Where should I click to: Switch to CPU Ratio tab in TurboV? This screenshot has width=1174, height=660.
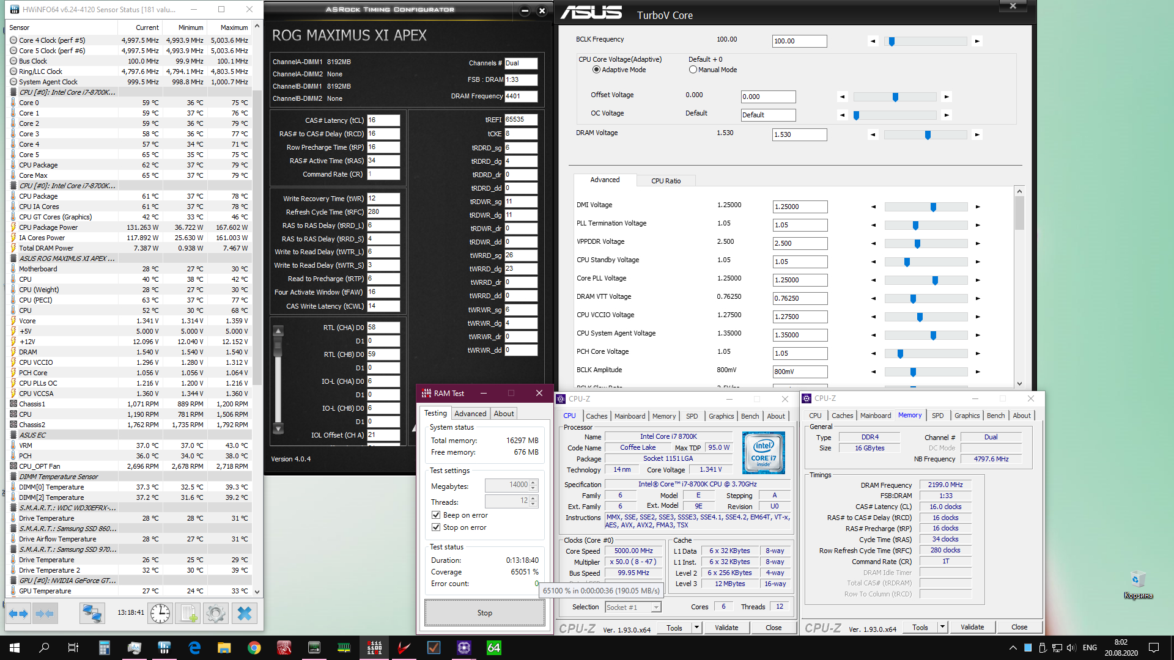[665, 181]
